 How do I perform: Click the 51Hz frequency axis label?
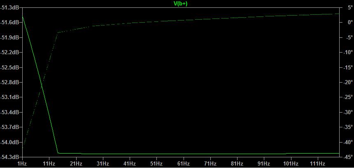[x=157, y=163]
